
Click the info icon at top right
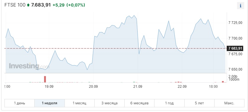pos(241,6)
